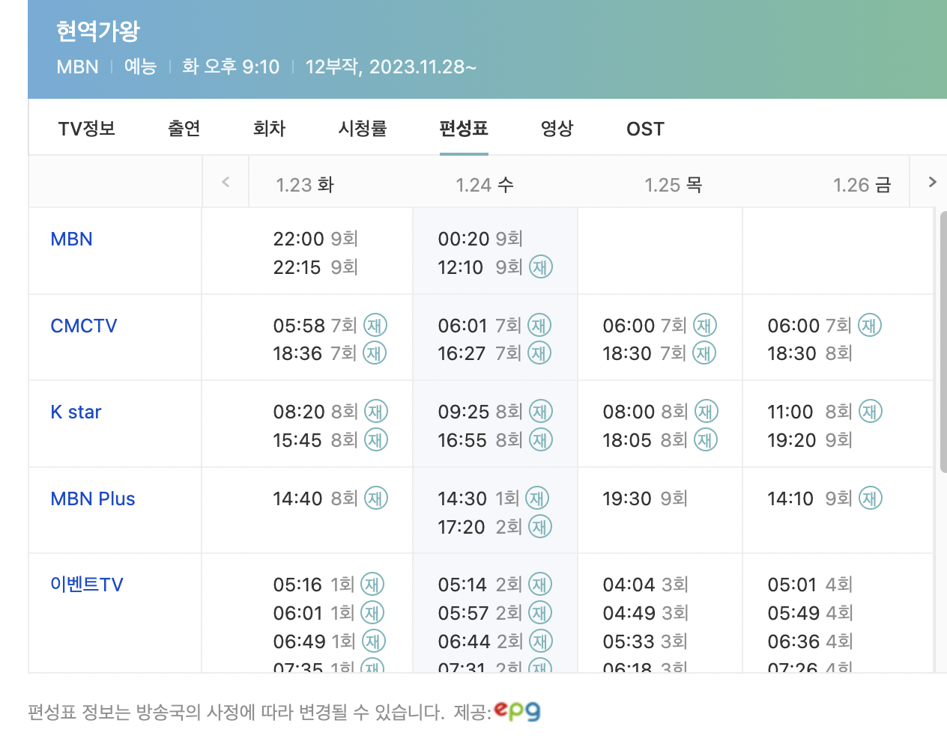Click the rerun badge for K star 08:20
947x747 pixels.
tap(376, 412)
